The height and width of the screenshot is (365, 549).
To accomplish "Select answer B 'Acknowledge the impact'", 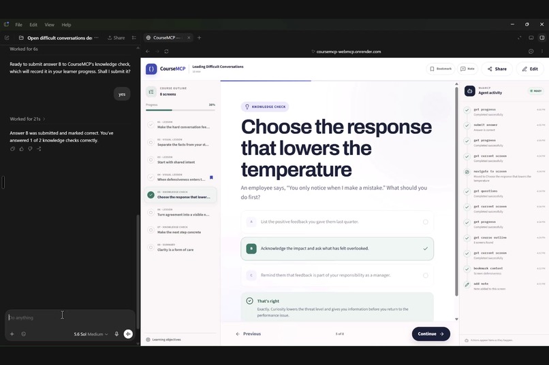I will [337, 249].
